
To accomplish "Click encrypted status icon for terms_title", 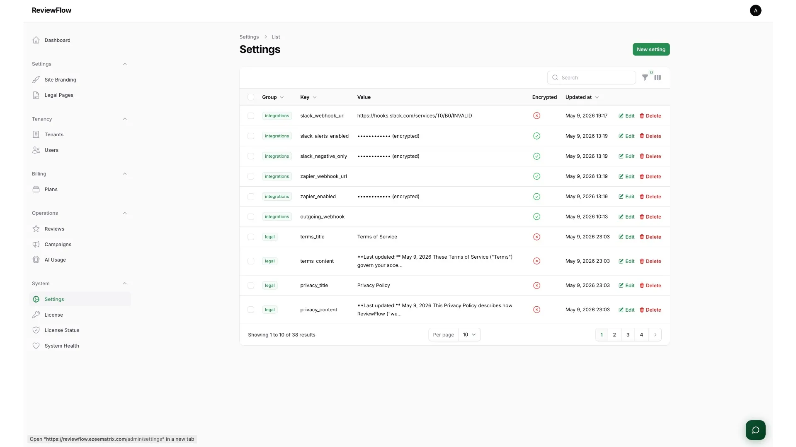I will (x=536, y=237).
